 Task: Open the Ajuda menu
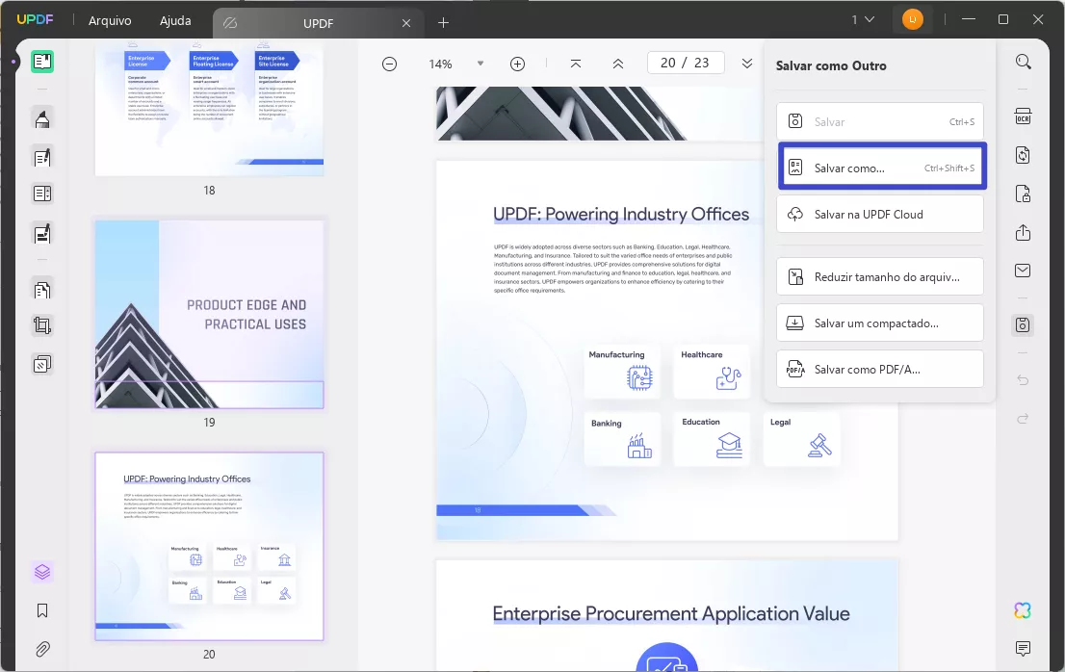pyautogui.click(x=175, y=20)
